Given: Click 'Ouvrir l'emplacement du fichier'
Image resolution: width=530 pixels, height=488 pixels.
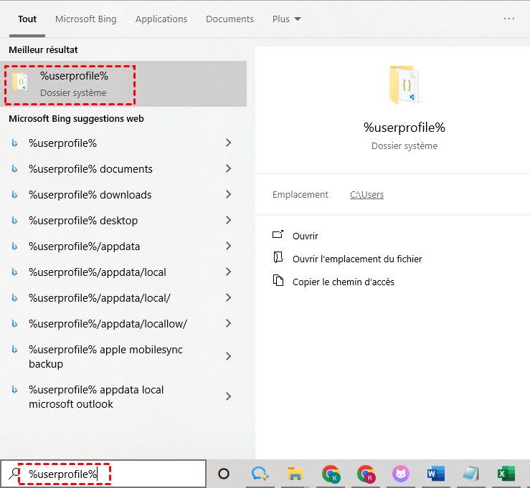Looking at the screenshot, I should point(357,259).
